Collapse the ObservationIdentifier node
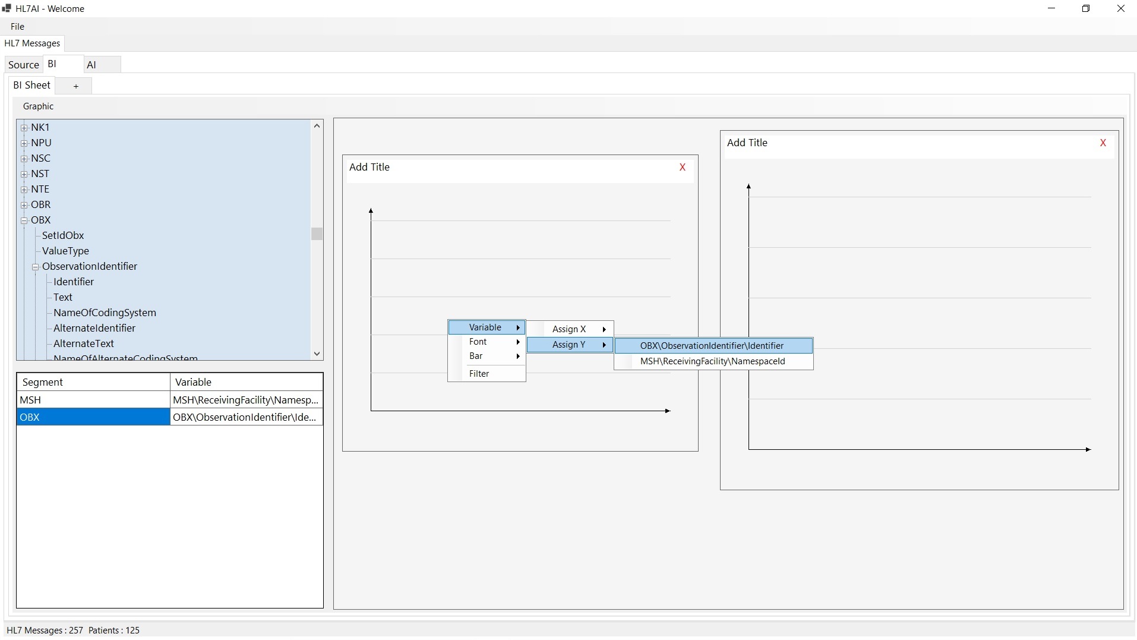1137x640 pixels. tap(36, 267)
